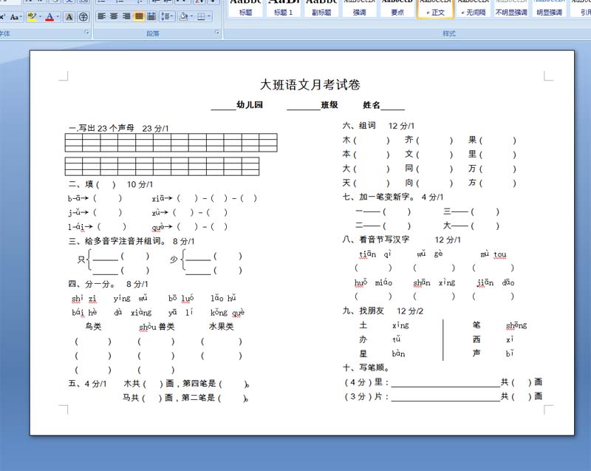Apply the 要点 style
This screenshot has width=591, height=471.
tap(397, 8)
